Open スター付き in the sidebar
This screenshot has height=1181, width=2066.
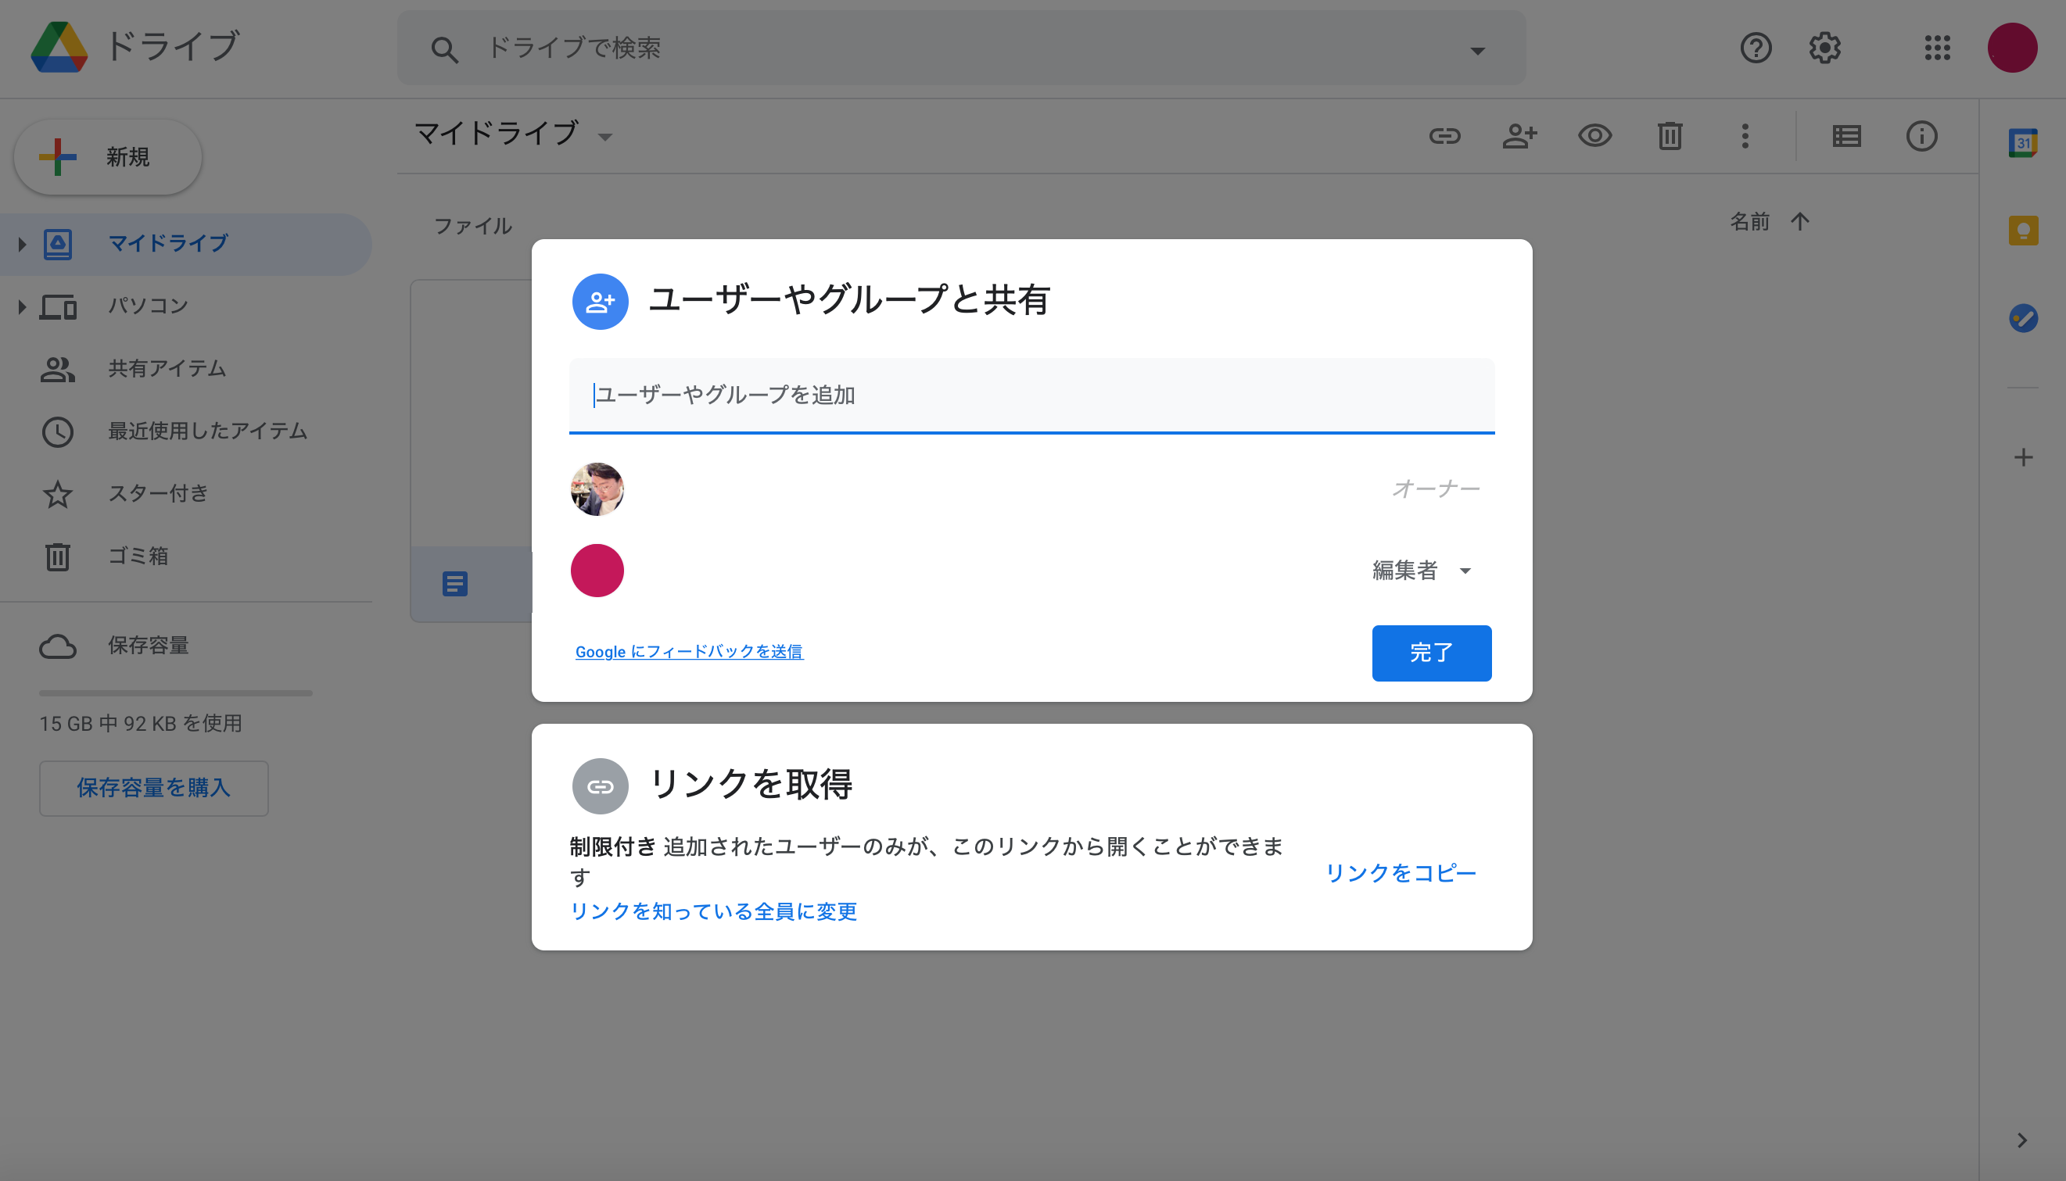158,493
